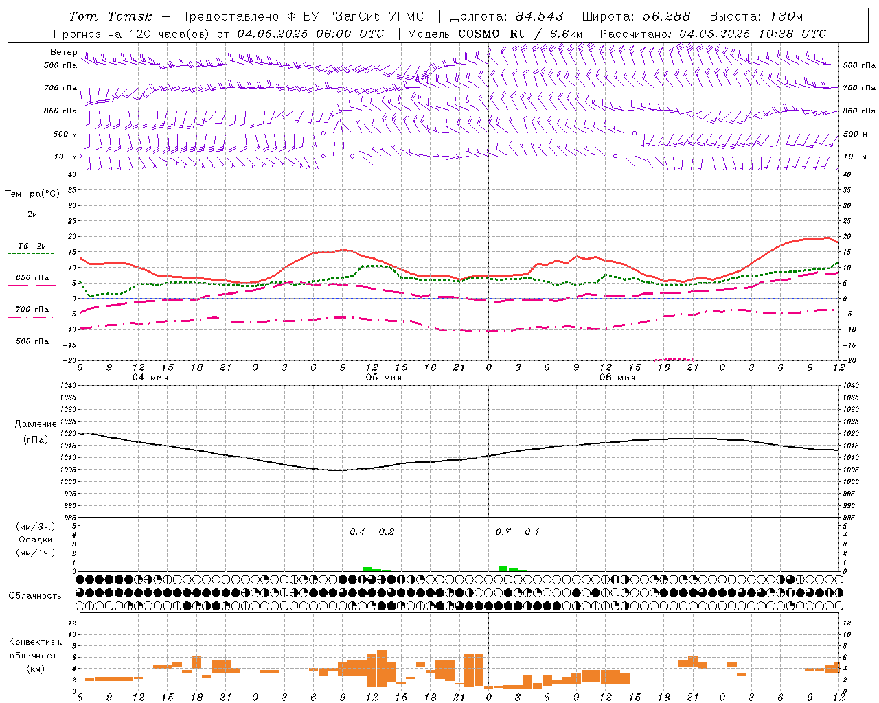
Task: Click the Тем-ра(°C) panel label
Action: [x=32, y=194]
